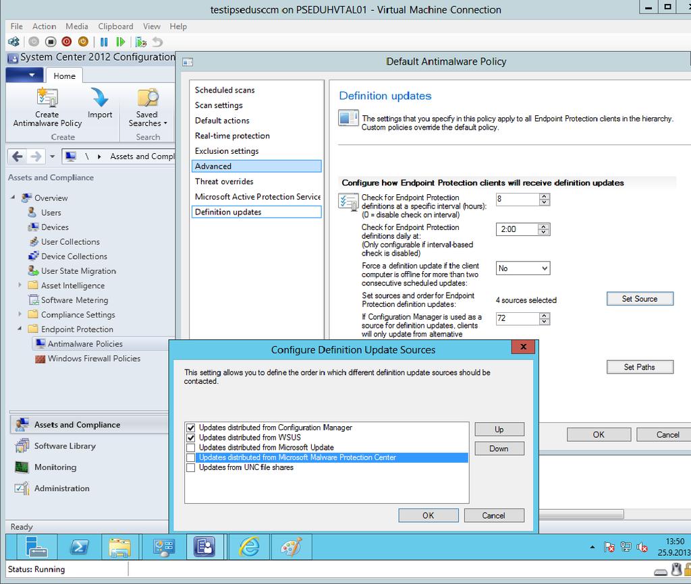The width and height of the screenshot is (691, 584).
Task: Select Exclusion settings policy section
Action: click(x=256, y=151)
